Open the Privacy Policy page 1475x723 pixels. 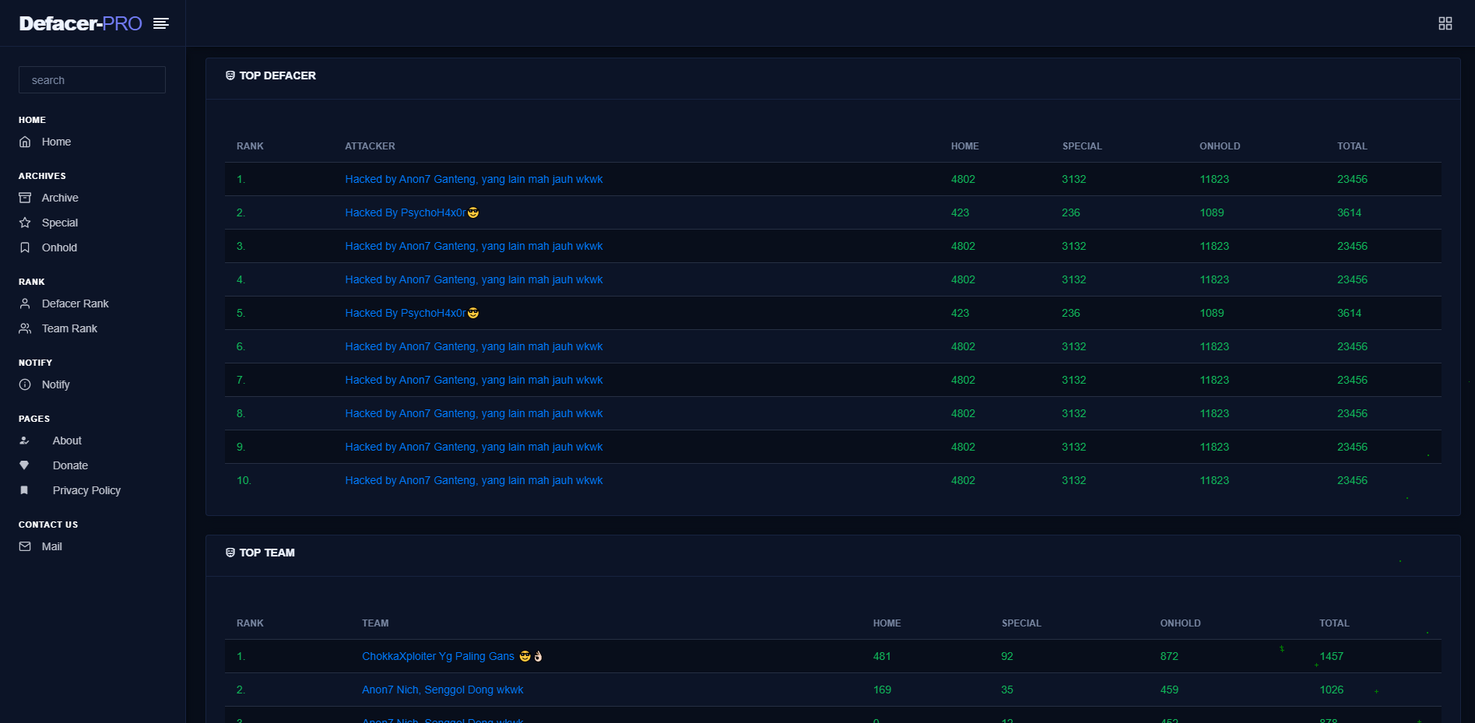(x=86, y=490)
